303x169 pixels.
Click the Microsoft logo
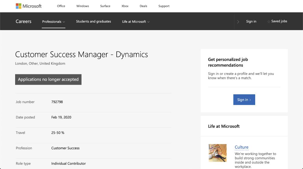coord(28,6)
